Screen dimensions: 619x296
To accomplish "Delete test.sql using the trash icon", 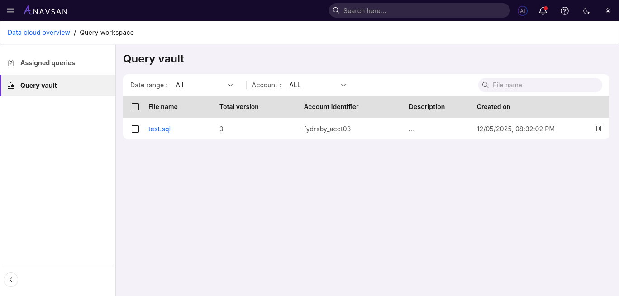I will [x=598, y=129].
